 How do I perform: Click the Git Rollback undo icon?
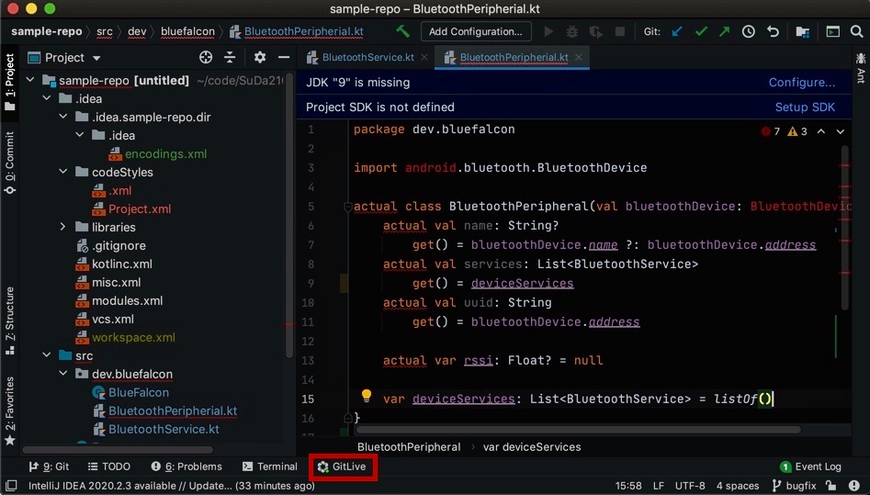pyautogui.click(x=773, y=31)
